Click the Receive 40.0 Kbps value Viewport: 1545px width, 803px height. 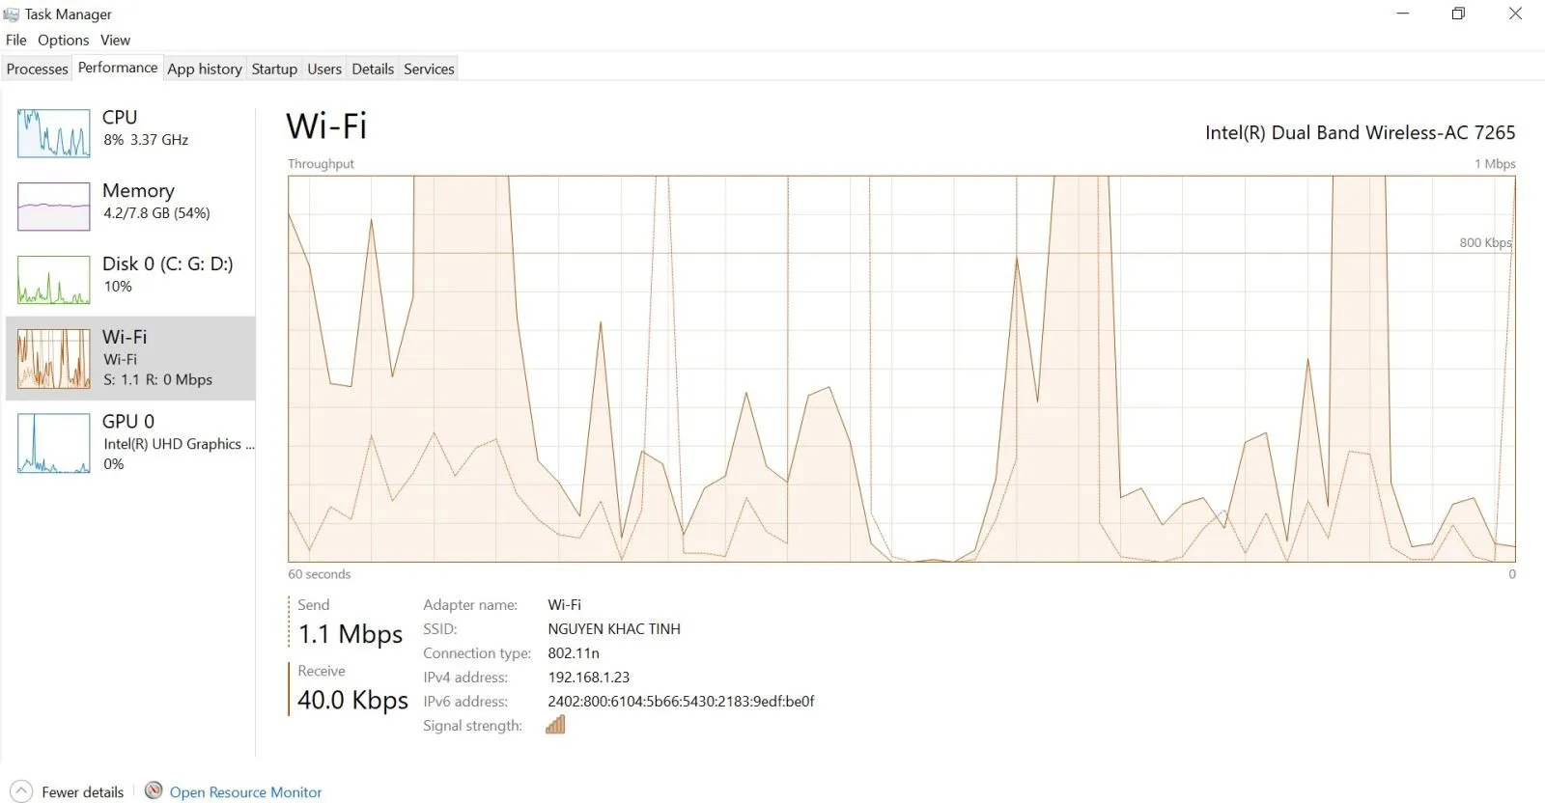tap(352, 700)
